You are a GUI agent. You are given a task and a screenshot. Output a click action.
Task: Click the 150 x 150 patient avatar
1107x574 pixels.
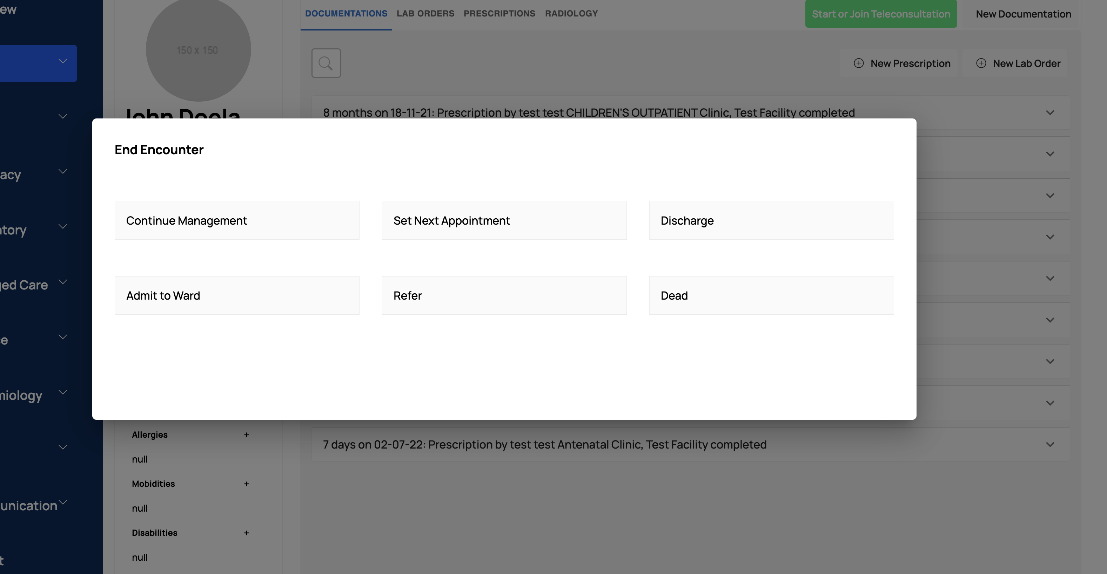point(198,50)
